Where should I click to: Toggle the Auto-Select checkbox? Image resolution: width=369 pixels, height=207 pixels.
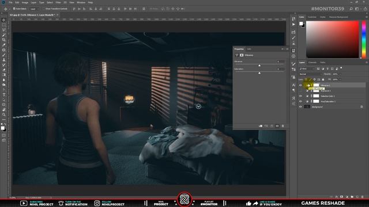pyautogui.click(x=14, y=9)
